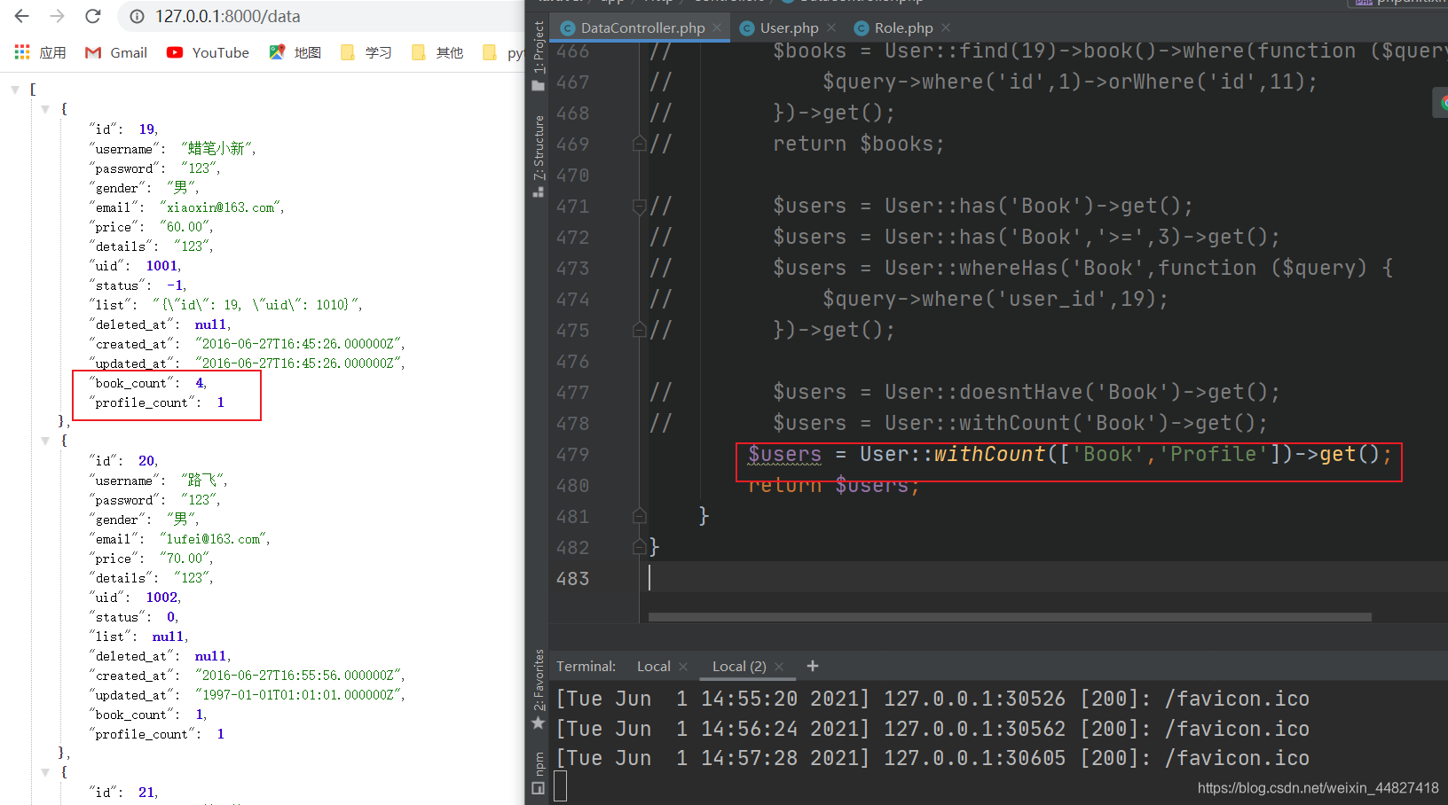This screenshot has height=805, width=1448.
Task: Click the whereHas('Book',function line 473
Action: tap(1082, 268)
